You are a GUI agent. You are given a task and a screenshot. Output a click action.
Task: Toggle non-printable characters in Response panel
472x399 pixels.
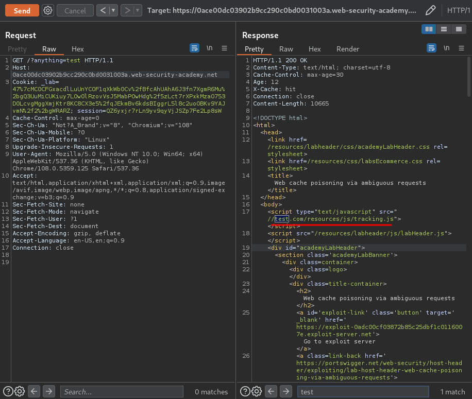pyautogui.click(x=446, y=48)
